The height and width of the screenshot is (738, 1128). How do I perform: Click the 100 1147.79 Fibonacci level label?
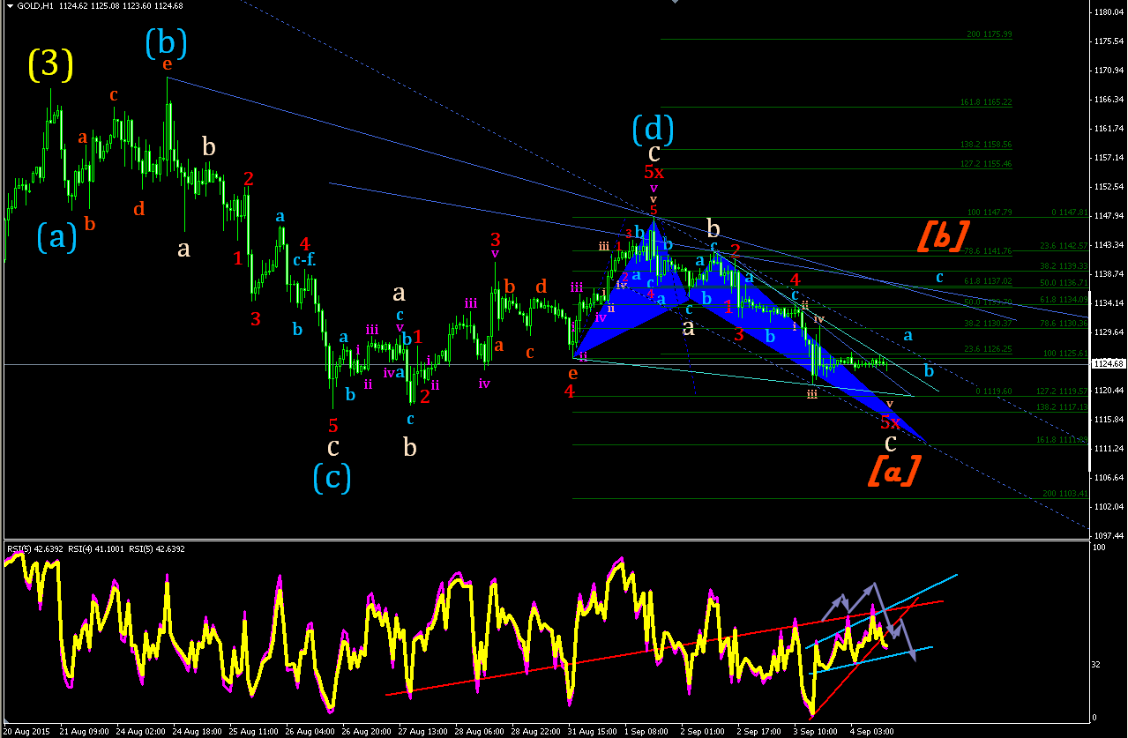coord(990,212)
